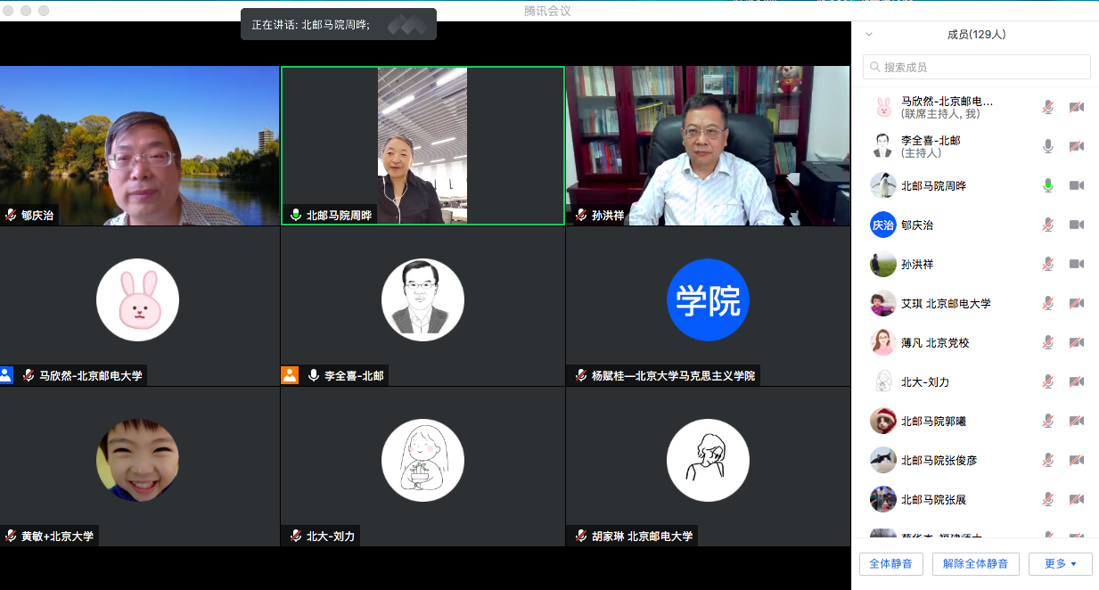The height and width of the screenshot is (590, 1099).
Task: Click the 联席主持人 badge icon on 马欣然 tile
Action: pos(6,375)
